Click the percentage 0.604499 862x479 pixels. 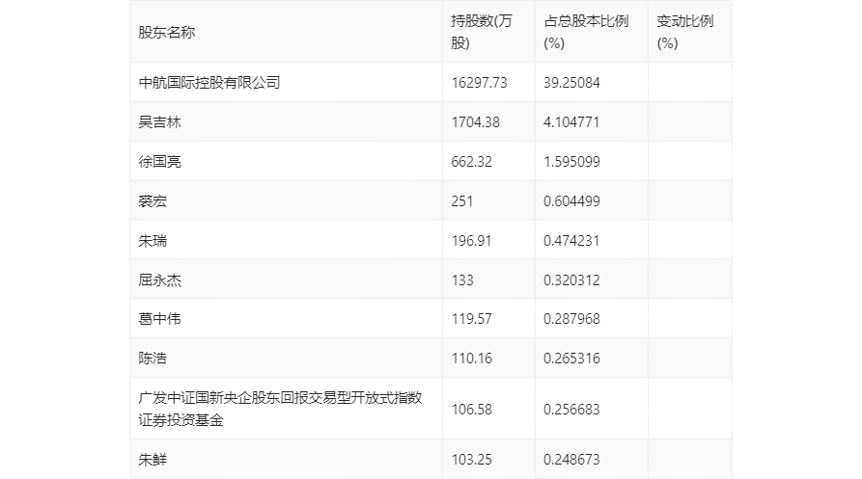pos(571,201)
